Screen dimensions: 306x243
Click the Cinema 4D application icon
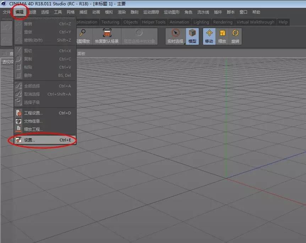pos(4,3)
